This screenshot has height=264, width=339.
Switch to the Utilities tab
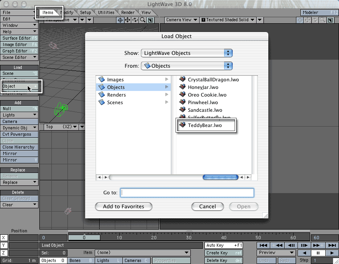point(106,12)
